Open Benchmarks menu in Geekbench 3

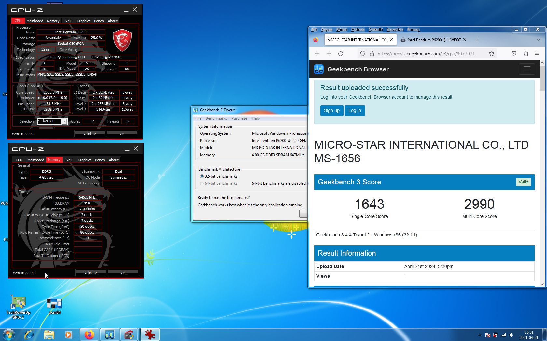tap(216, 118)
